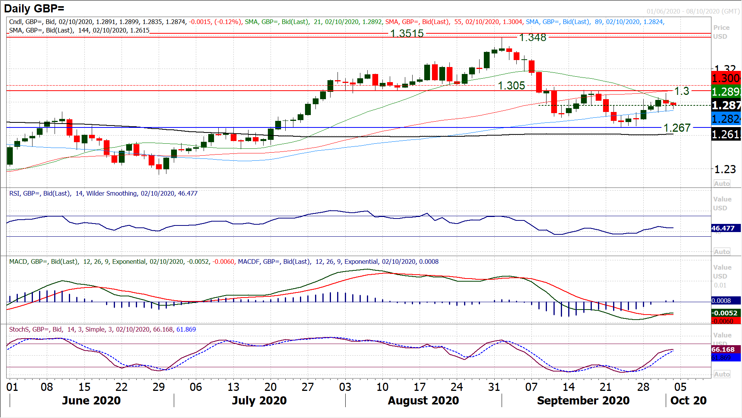Click the Auto button in the price panel

[x=722, y=184]
